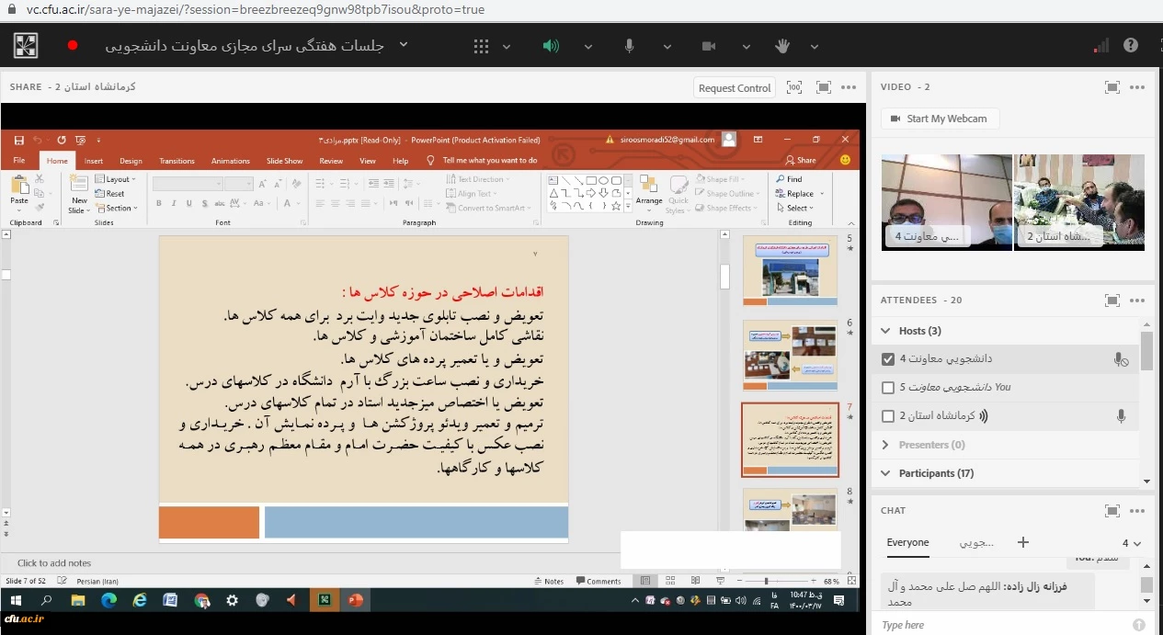1163x635 pixels.
Task: Uncheck the دانشجویی معاونت 4 host checkbox
Action: coord(887,359)
